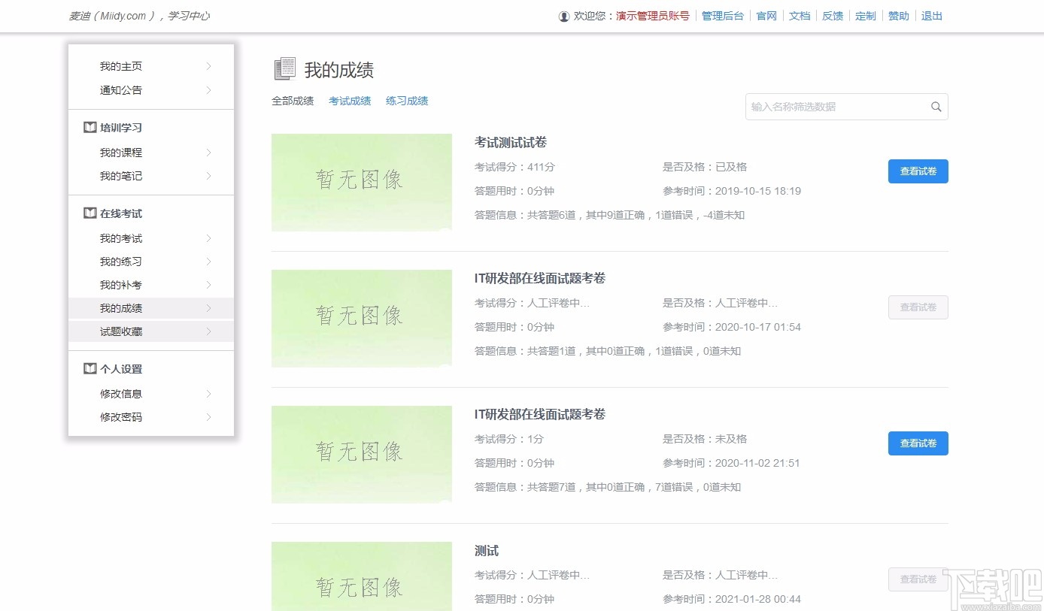The image size is (1044, 611).
Task: Open 管理后台 from the top bar
Action: (x=723, y=15)
